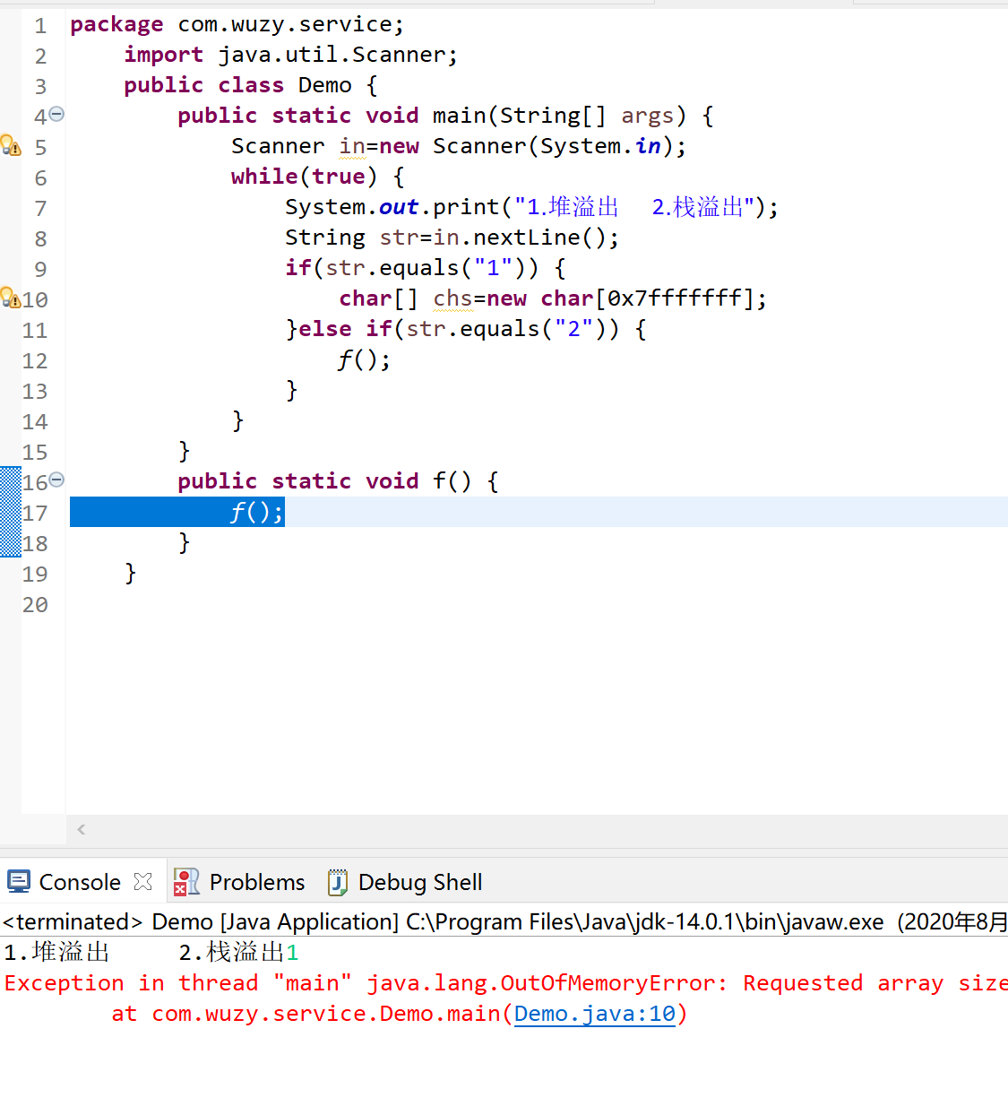Click 'public static void main' method signature

(x=445, y=116)
